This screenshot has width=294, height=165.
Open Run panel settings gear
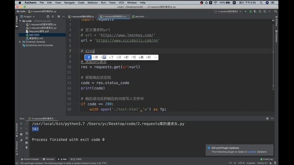pos(267,118)
